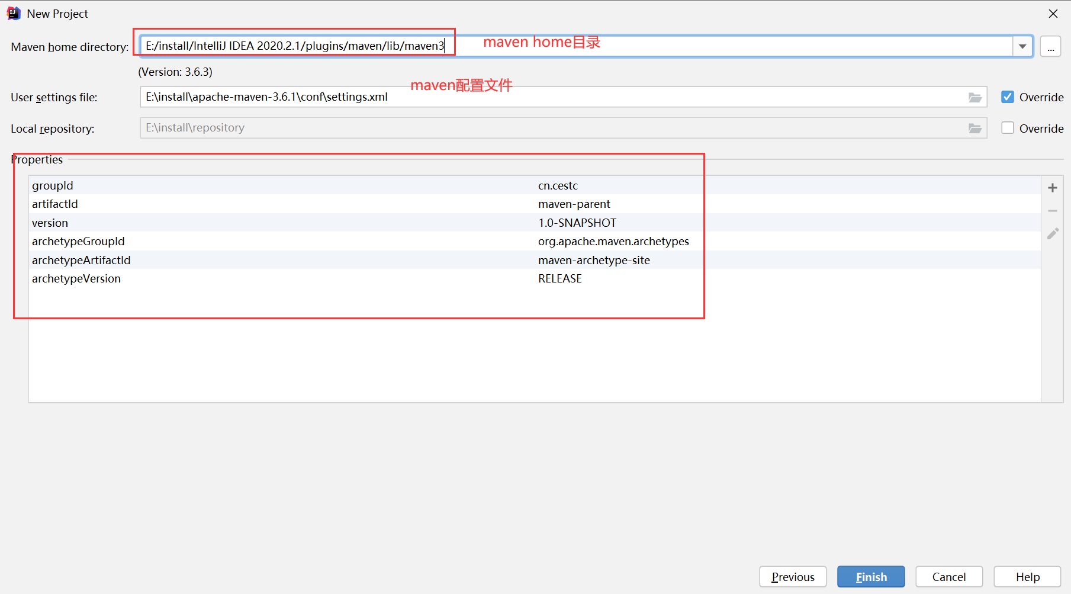The width and height of the screenshot is (1071, 594).
Task: Click the add property plus icon
Action: (1052, 188)
